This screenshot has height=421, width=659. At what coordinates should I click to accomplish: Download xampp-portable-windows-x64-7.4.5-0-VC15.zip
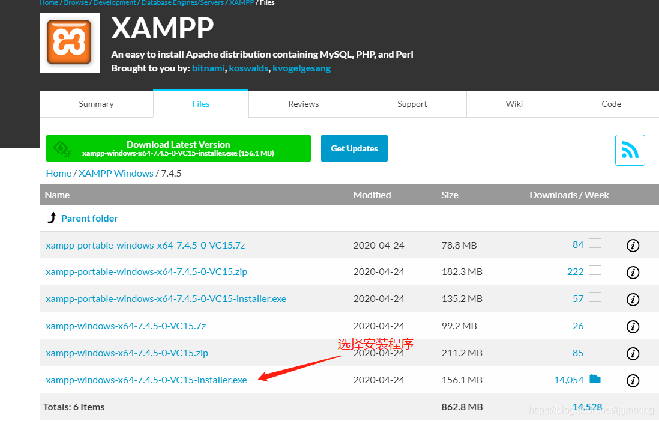146,272
